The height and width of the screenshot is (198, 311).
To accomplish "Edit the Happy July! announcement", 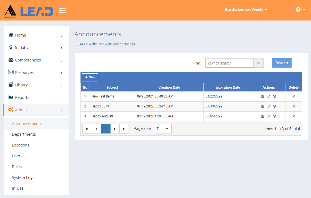I will click(x=269, y=106).
